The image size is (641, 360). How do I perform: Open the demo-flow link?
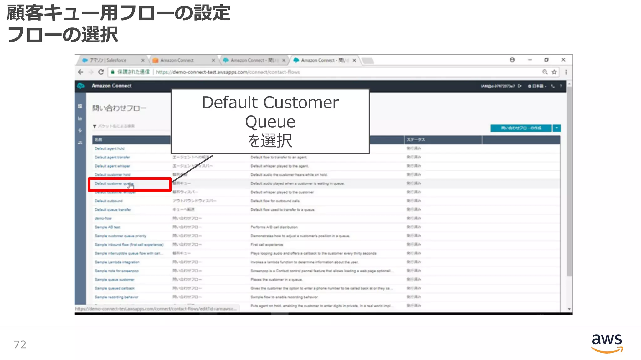103,218
